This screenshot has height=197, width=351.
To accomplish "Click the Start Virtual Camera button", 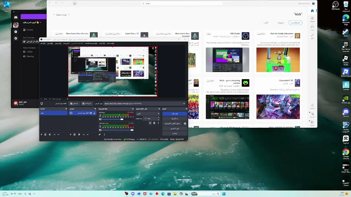I will click(172, 123).
